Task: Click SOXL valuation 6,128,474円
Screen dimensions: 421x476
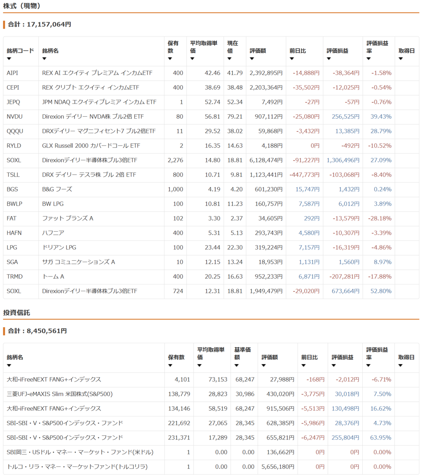Action: tap(266, 160)
